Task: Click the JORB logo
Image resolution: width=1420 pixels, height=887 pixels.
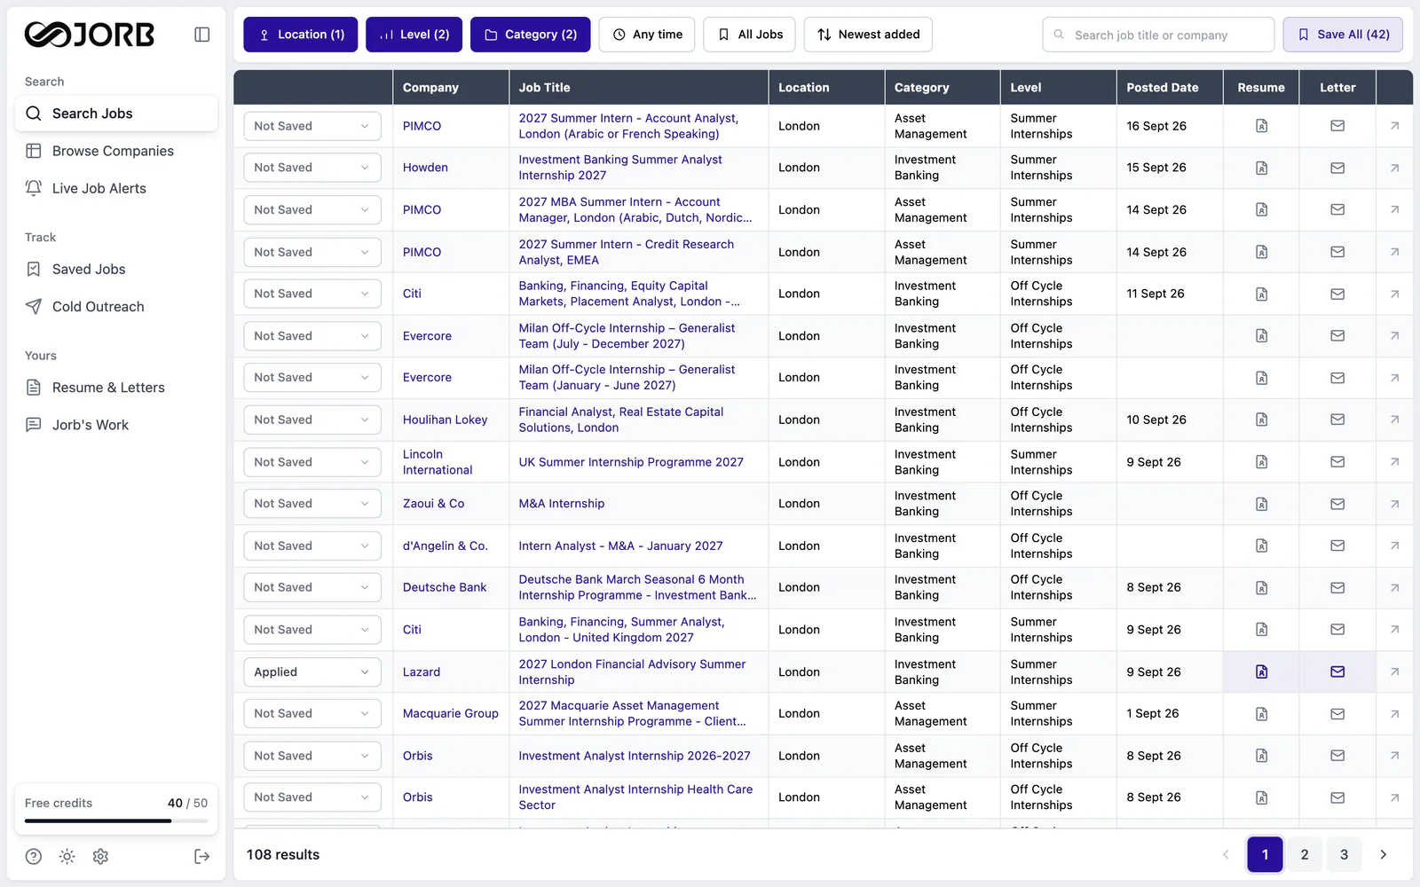Action: (x=90, y=35)
